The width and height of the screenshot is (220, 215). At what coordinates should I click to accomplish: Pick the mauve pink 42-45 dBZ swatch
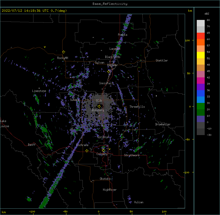click(201, 74)
